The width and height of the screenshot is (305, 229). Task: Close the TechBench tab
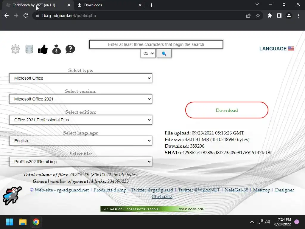[69, 5]
